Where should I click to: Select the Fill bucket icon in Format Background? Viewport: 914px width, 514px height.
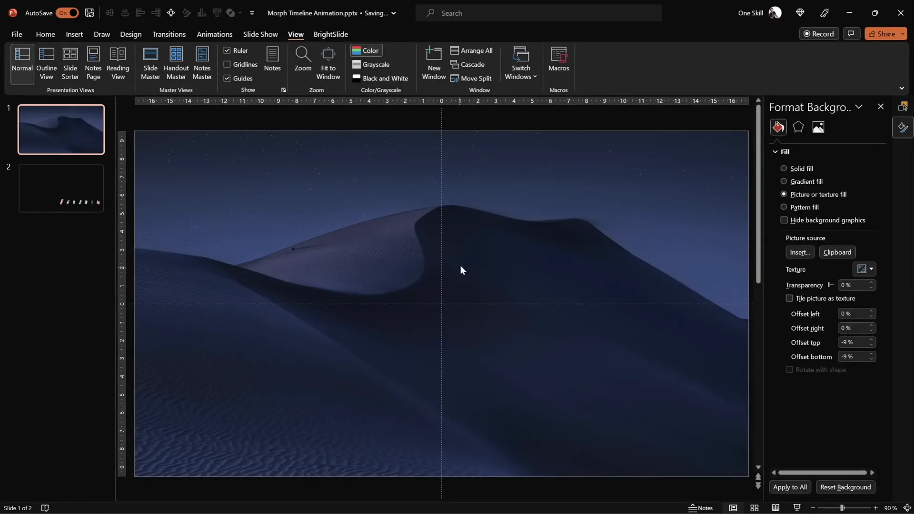click(778, 127)
